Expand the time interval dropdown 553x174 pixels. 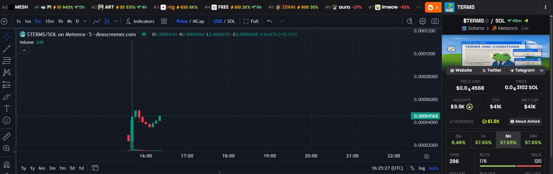[84, 21]
